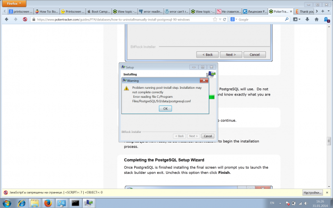Click the NoScript icon in the notification bar
This screenshot has width=333, height=208.
(6, 192)
